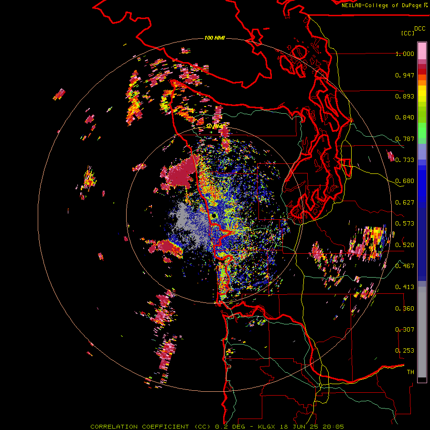Select the 1.000 colorbar value
Viewport: 430px width, 430px height.
pyautogui.click(x=405, y=54)
